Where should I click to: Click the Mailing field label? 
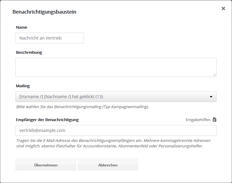pyautogui.click(x=23, y=86)
